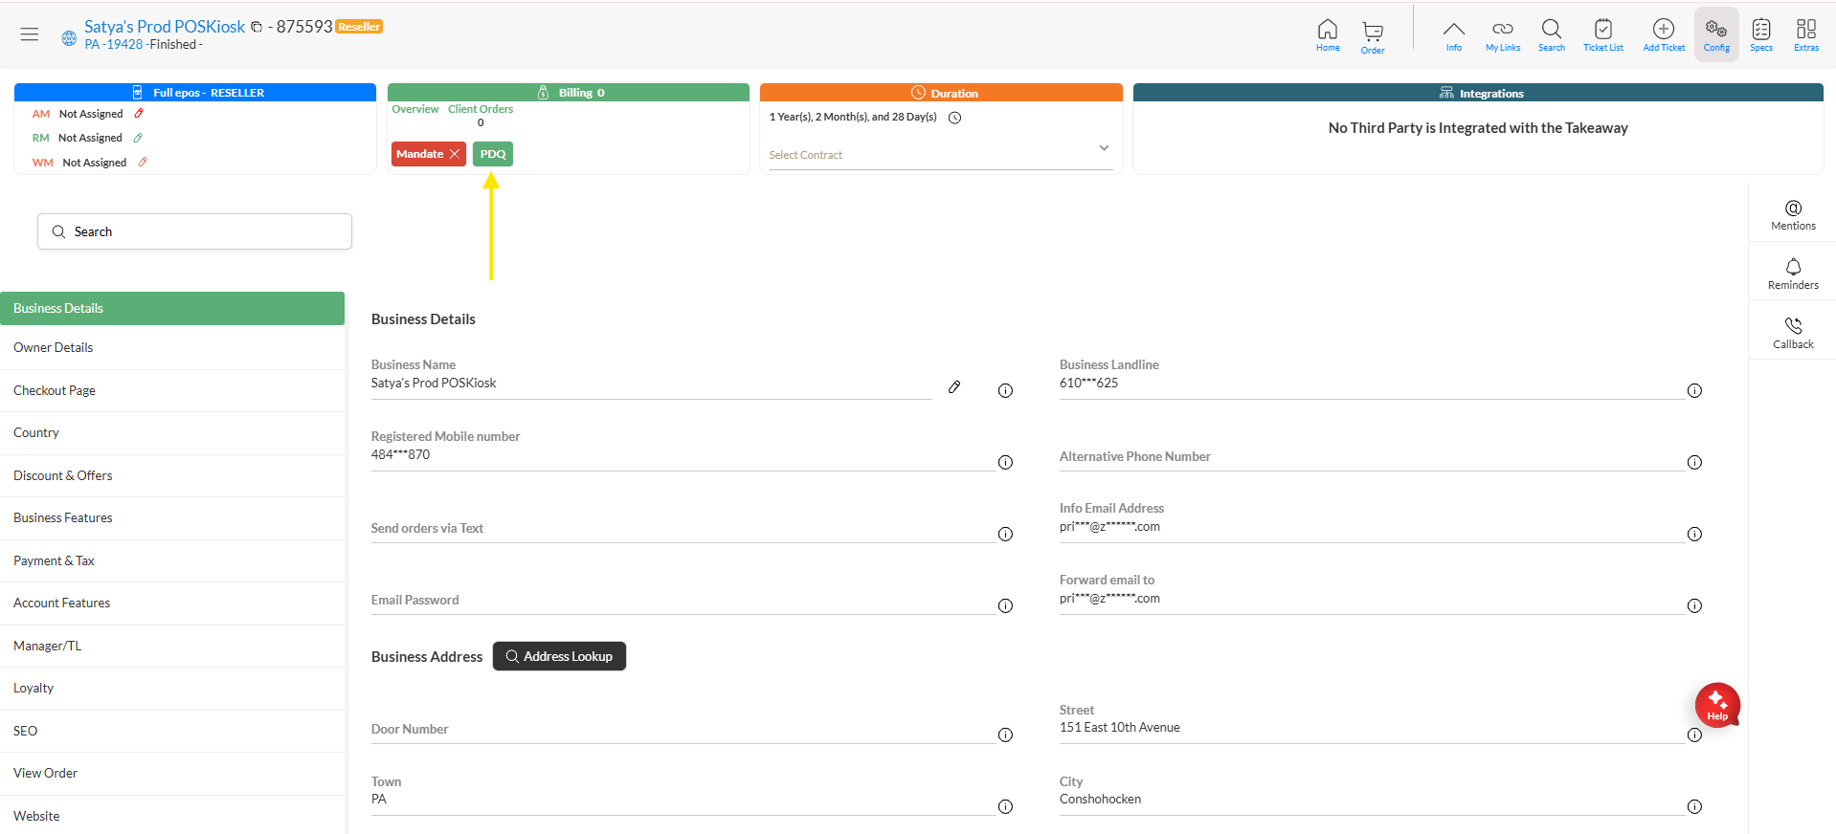Screen dimensions: 1836x834
Task: Open the Client Orders link
Action: point(481,109)
